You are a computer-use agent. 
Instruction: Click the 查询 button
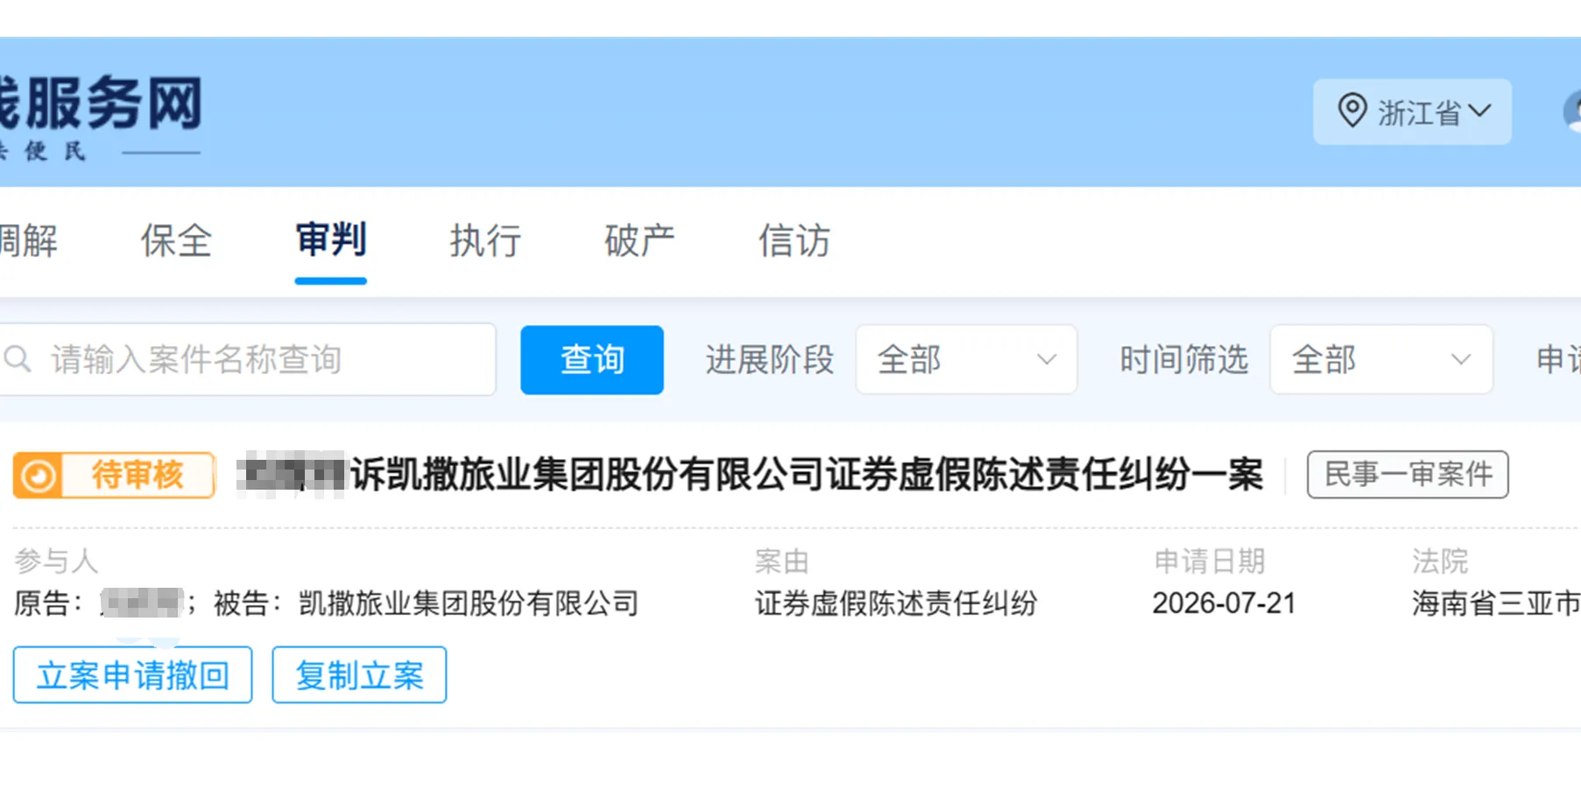pyautogui.click(x=592, y=360)
